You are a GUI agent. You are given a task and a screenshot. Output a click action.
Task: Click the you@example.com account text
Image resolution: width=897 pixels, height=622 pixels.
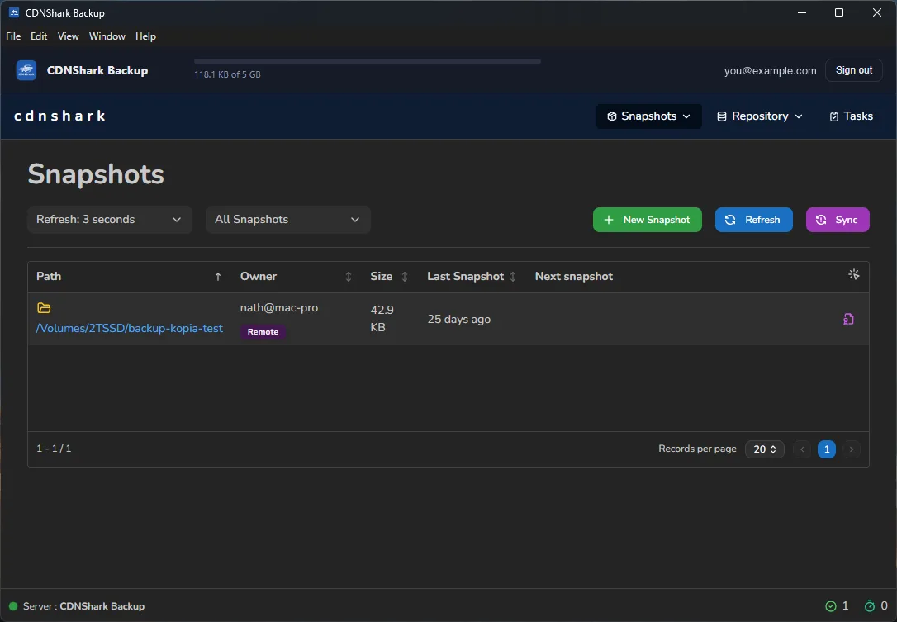[x=770, y=70]
